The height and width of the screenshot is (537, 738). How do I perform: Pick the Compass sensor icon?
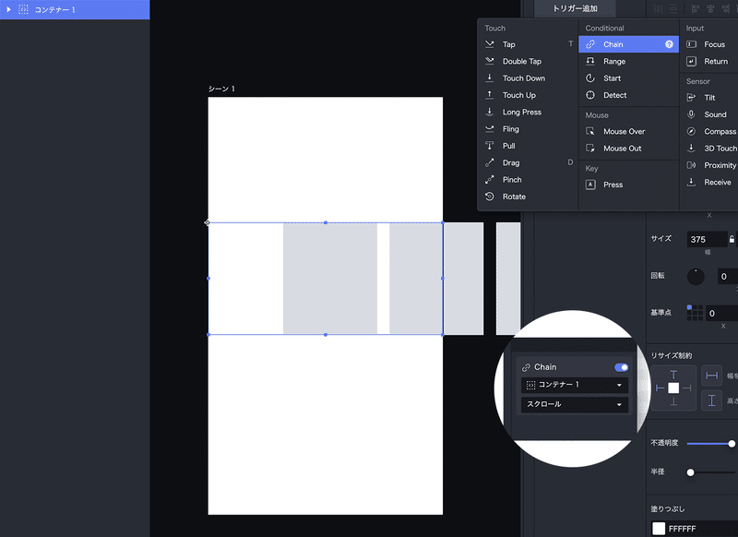coord(691,131)
